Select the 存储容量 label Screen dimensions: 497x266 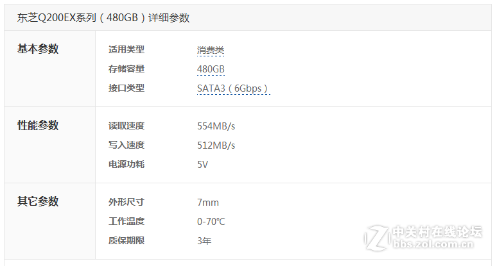pos(126,69)
